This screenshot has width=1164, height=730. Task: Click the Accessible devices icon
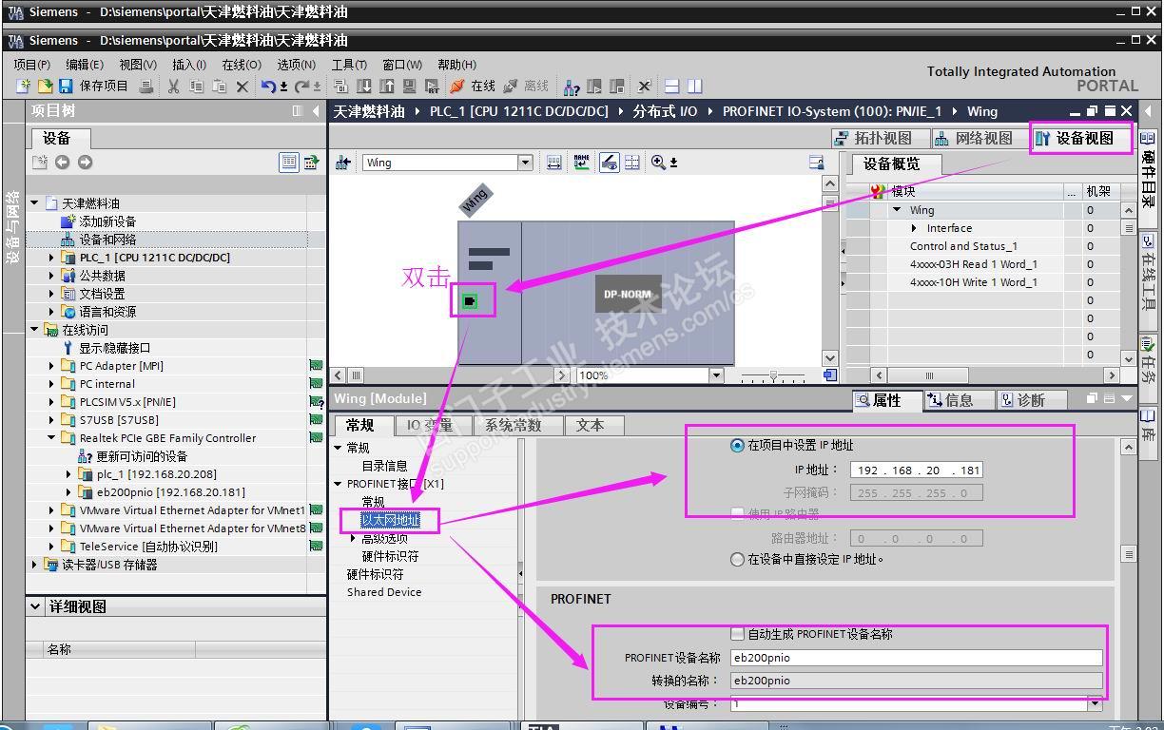[572, 86]
